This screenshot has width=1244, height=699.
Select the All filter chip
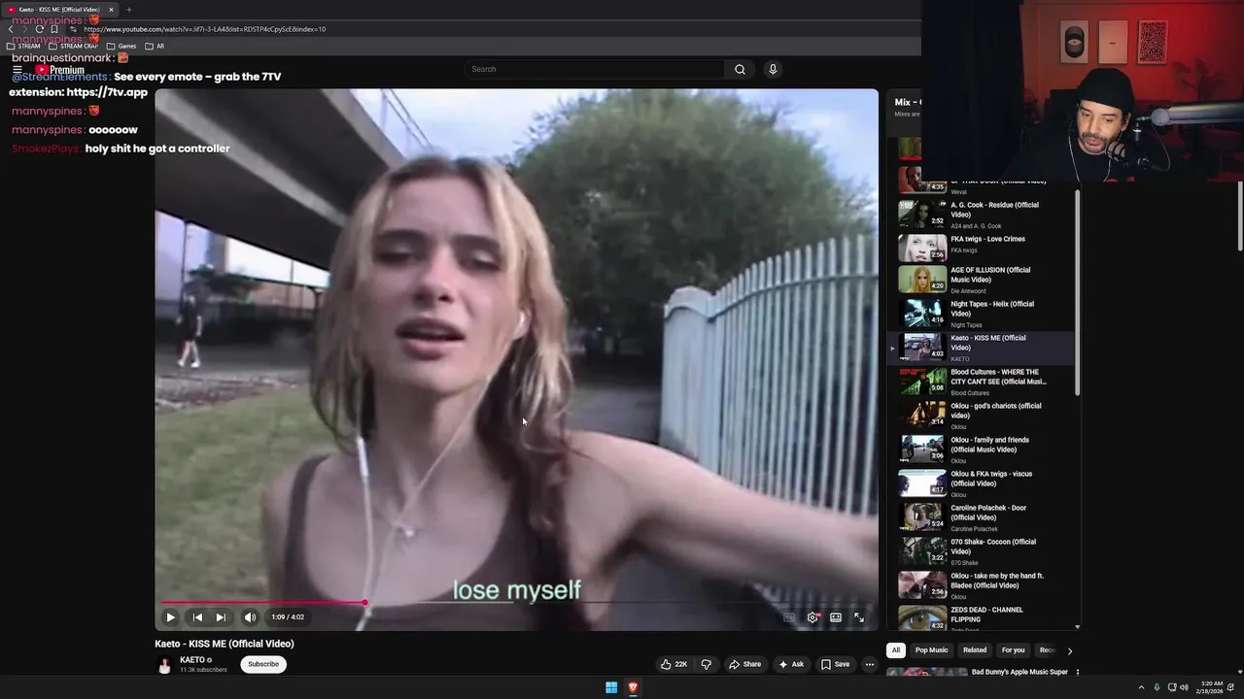point(896,650)
